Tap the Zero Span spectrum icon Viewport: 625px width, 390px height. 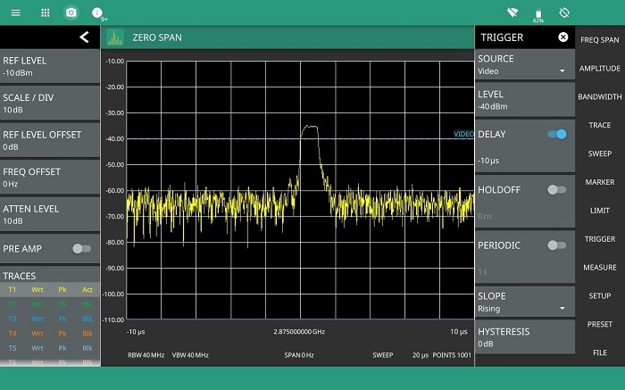click(x=115, y=37)
